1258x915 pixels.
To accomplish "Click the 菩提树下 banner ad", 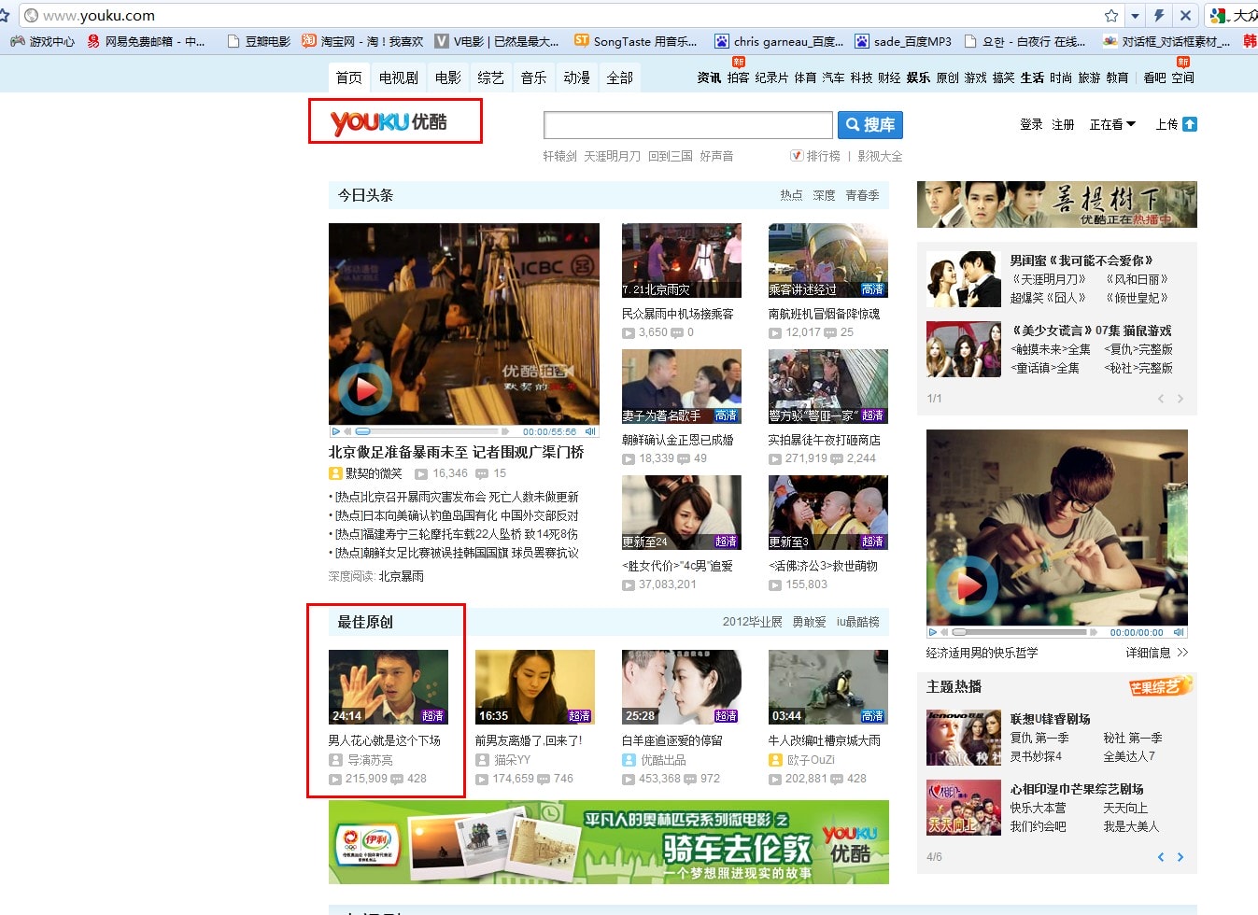I will 1057,204.
